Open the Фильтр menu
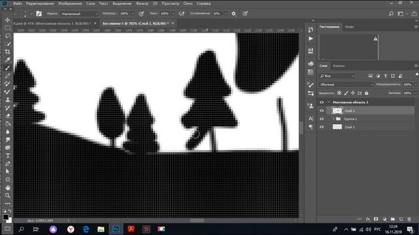The height and width of the screenshot is (235, 419). [142, 3]
